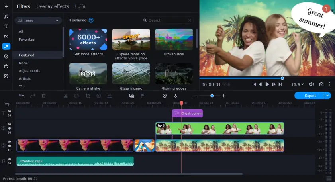Select the Noise filter category
This screenshot has width=335, height=182.
click(23, 63)
